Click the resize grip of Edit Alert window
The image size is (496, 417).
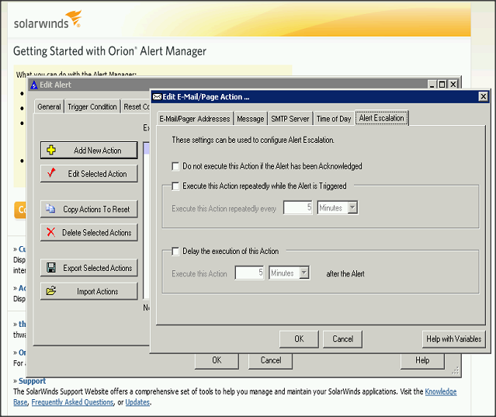456,371
